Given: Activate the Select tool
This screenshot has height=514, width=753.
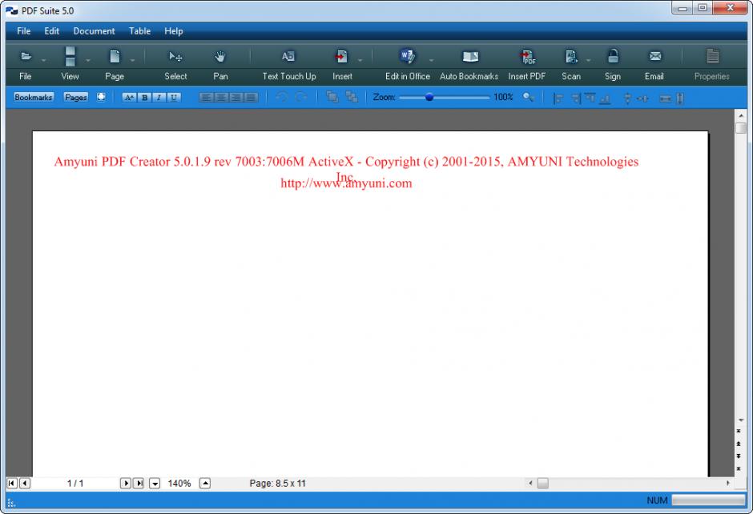Looking at the screenshot, I should (175, 57).
